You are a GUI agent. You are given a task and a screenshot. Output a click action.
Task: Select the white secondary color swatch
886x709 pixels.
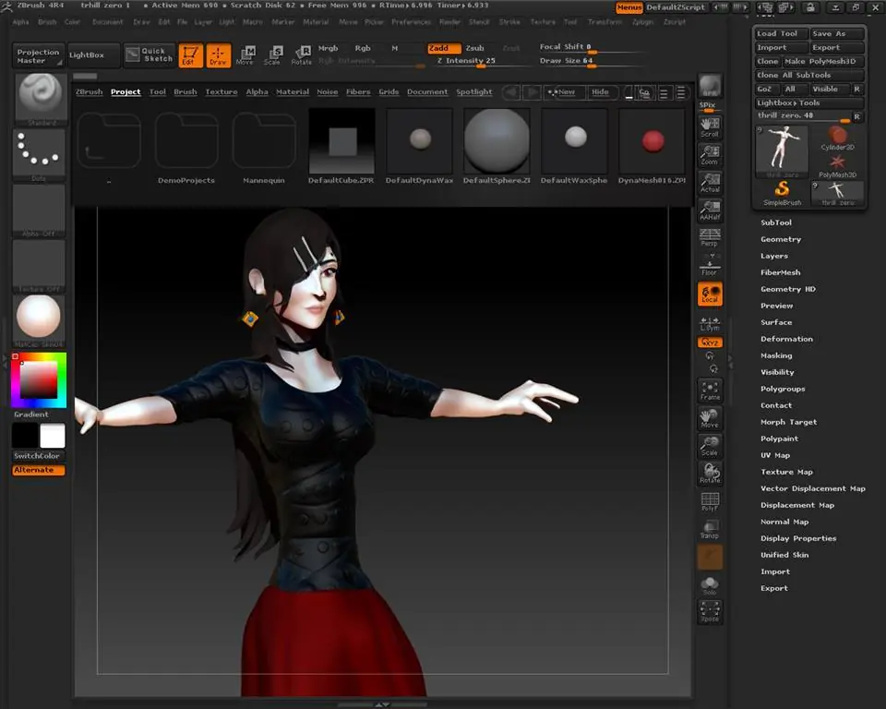coord(53,436)
